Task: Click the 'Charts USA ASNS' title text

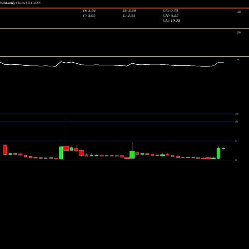Action: pyautogui.click(x=28, y=3)
